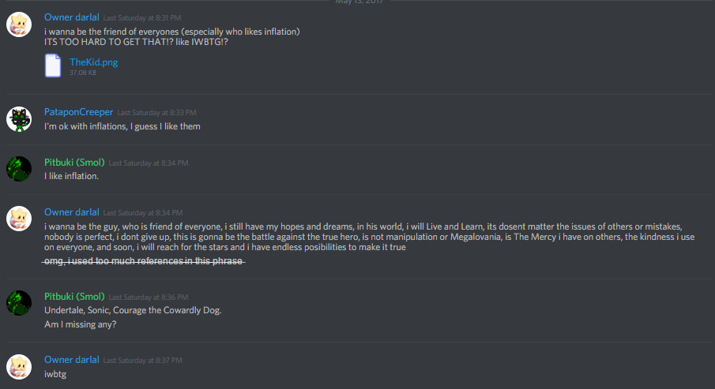Screen dimensions: 715x389
Task: Click the 'Last Saturday at 8:31 PM' timestamp
Action: click(141, 18)
